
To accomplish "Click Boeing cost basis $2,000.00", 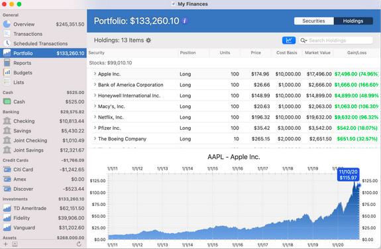I will [290, 139].
